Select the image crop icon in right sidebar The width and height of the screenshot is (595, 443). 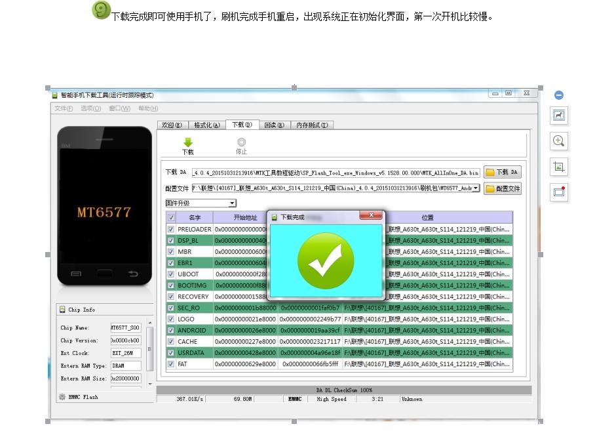[x=558, y=167]
